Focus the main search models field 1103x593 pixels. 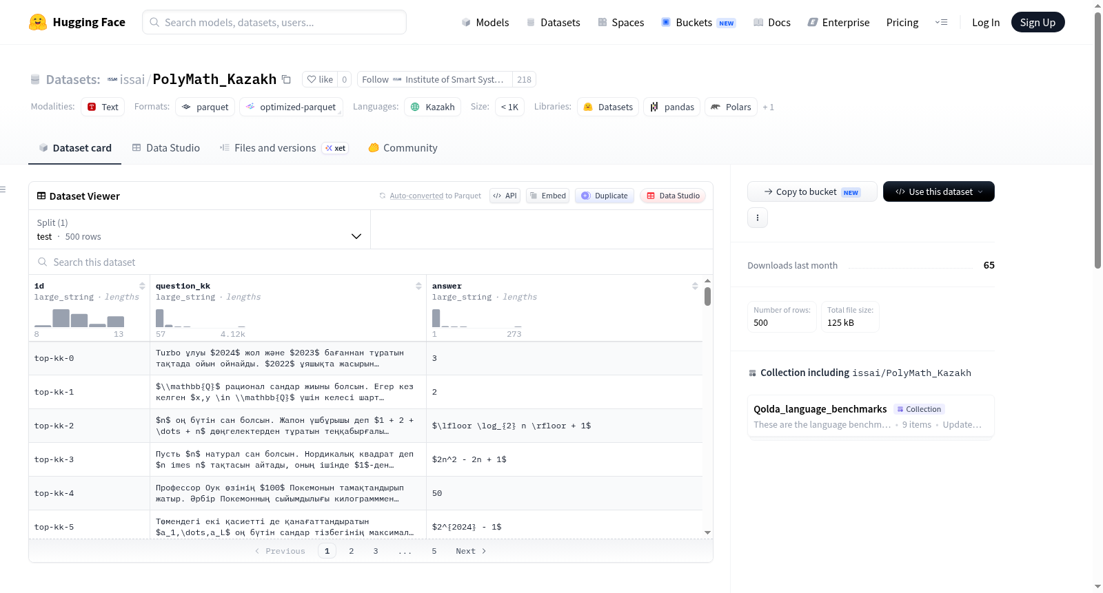pyautogui.click(x=274, y=22)
